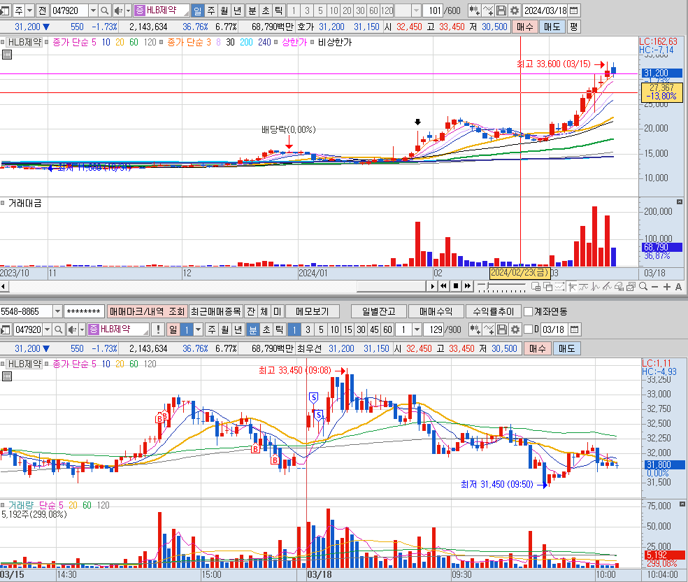688x582 pixels.
Task: Click the speaker icon in top toolbar
Action: click(117, 10)
